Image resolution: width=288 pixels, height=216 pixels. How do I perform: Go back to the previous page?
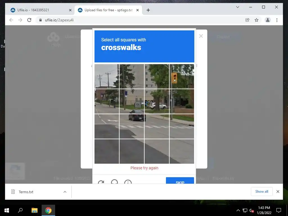point(11,20)
